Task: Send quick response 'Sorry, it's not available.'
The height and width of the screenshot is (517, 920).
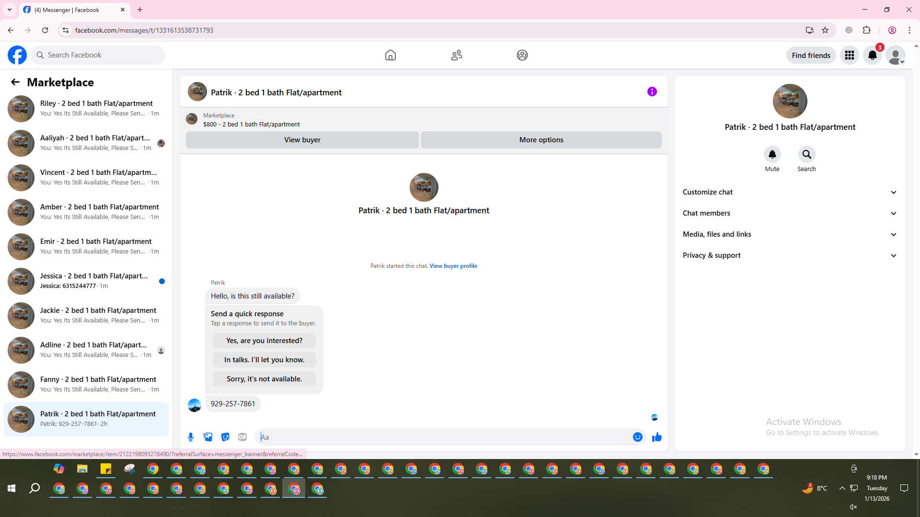Action: tap(264, 379)
